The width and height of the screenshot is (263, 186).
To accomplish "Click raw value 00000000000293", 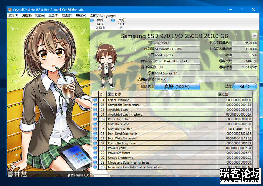I will pos(239,158).
